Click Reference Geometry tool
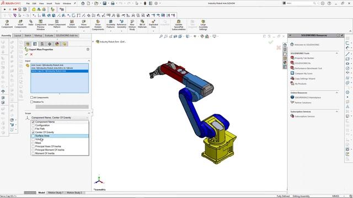Viewport: 353px width, 198px height. (121, 24)
